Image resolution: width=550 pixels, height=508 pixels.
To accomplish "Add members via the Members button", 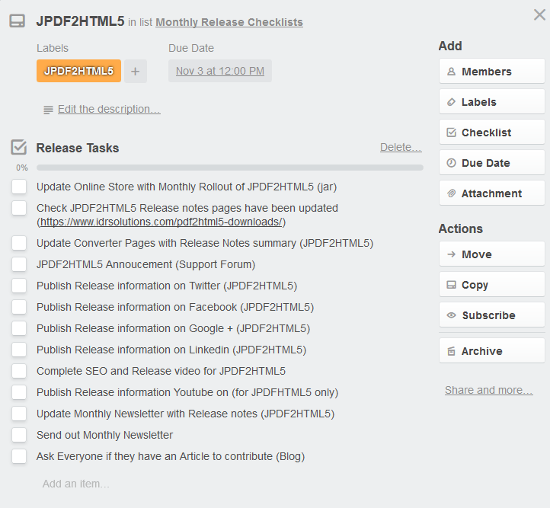I will pos(492,72).
